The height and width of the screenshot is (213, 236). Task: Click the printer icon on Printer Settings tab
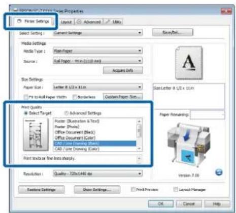[19, 21]
